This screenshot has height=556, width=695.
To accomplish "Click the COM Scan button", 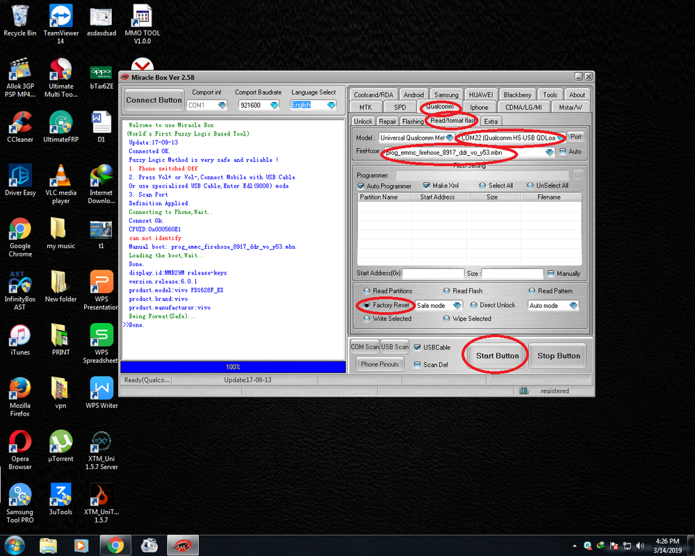I will (365, 347).
